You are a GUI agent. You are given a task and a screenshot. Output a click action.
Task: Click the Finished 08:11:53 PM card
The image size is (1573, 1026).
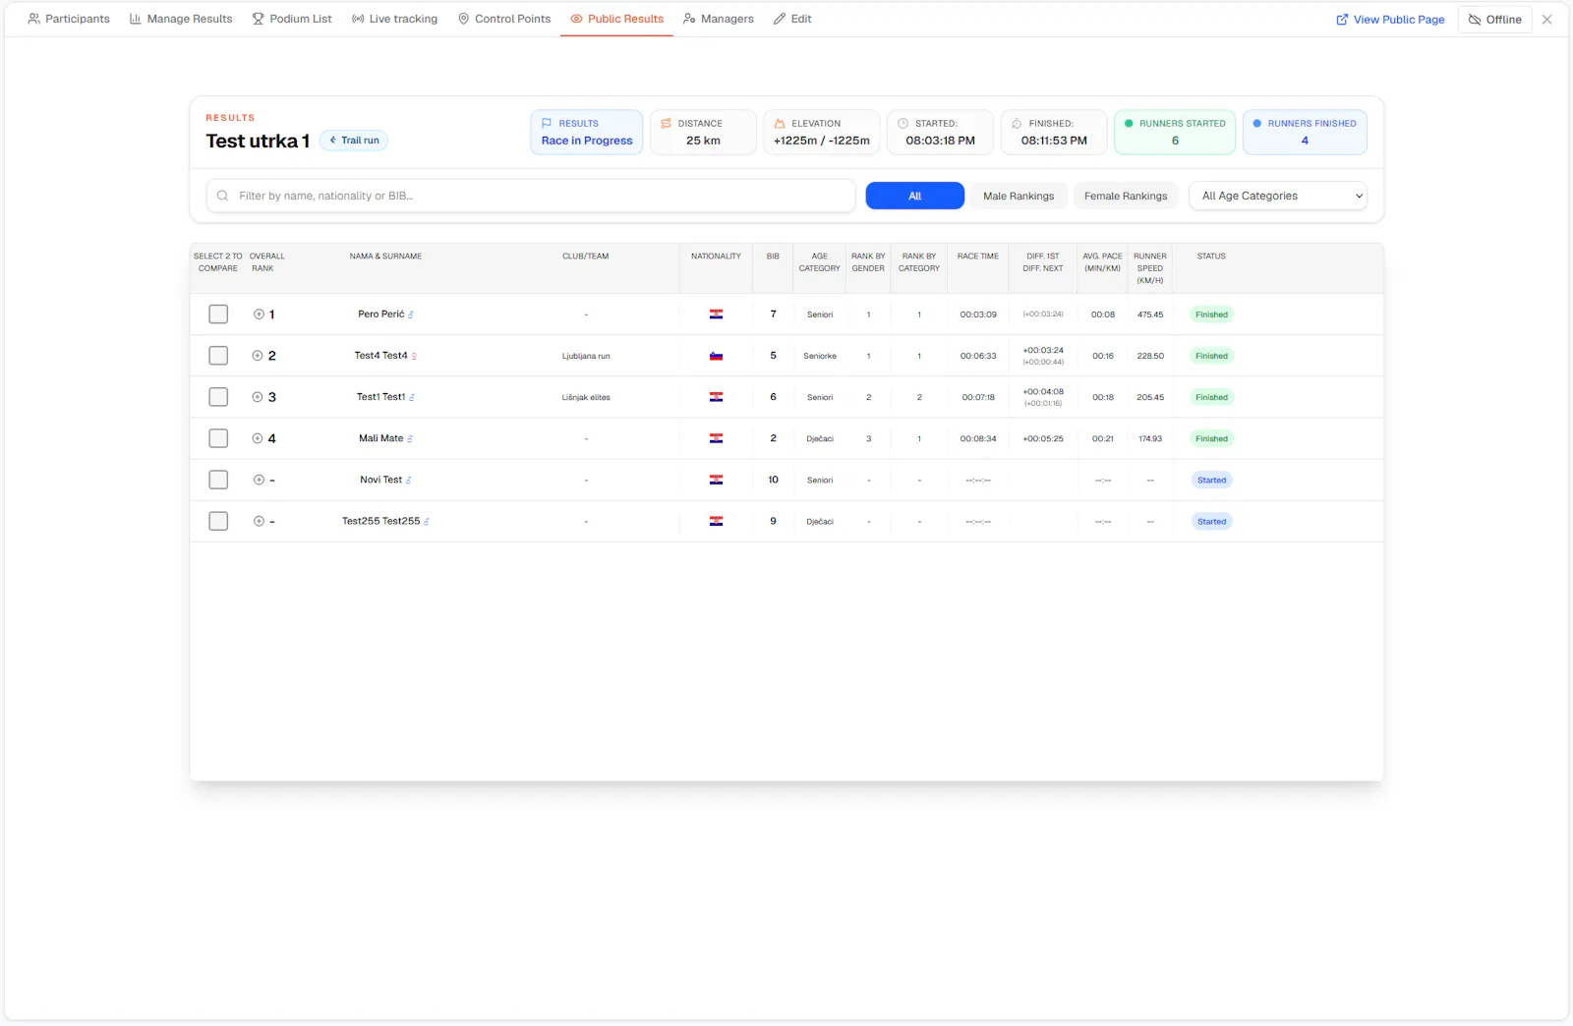tap(1054, 133)
